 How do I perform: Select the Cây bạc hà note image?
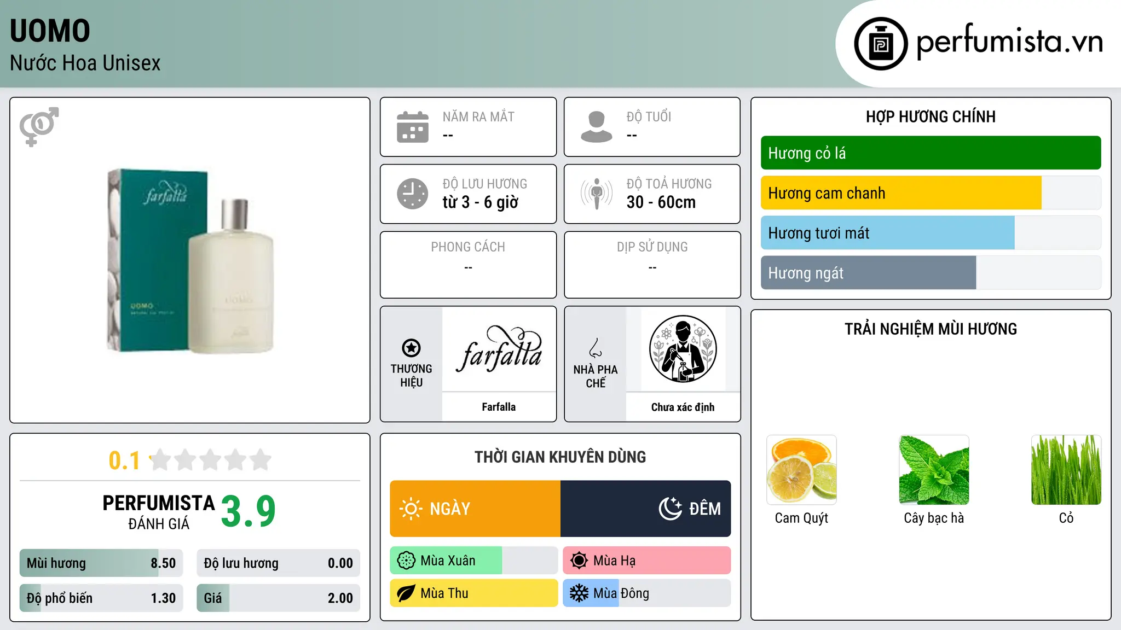click(x=934, y=470)
